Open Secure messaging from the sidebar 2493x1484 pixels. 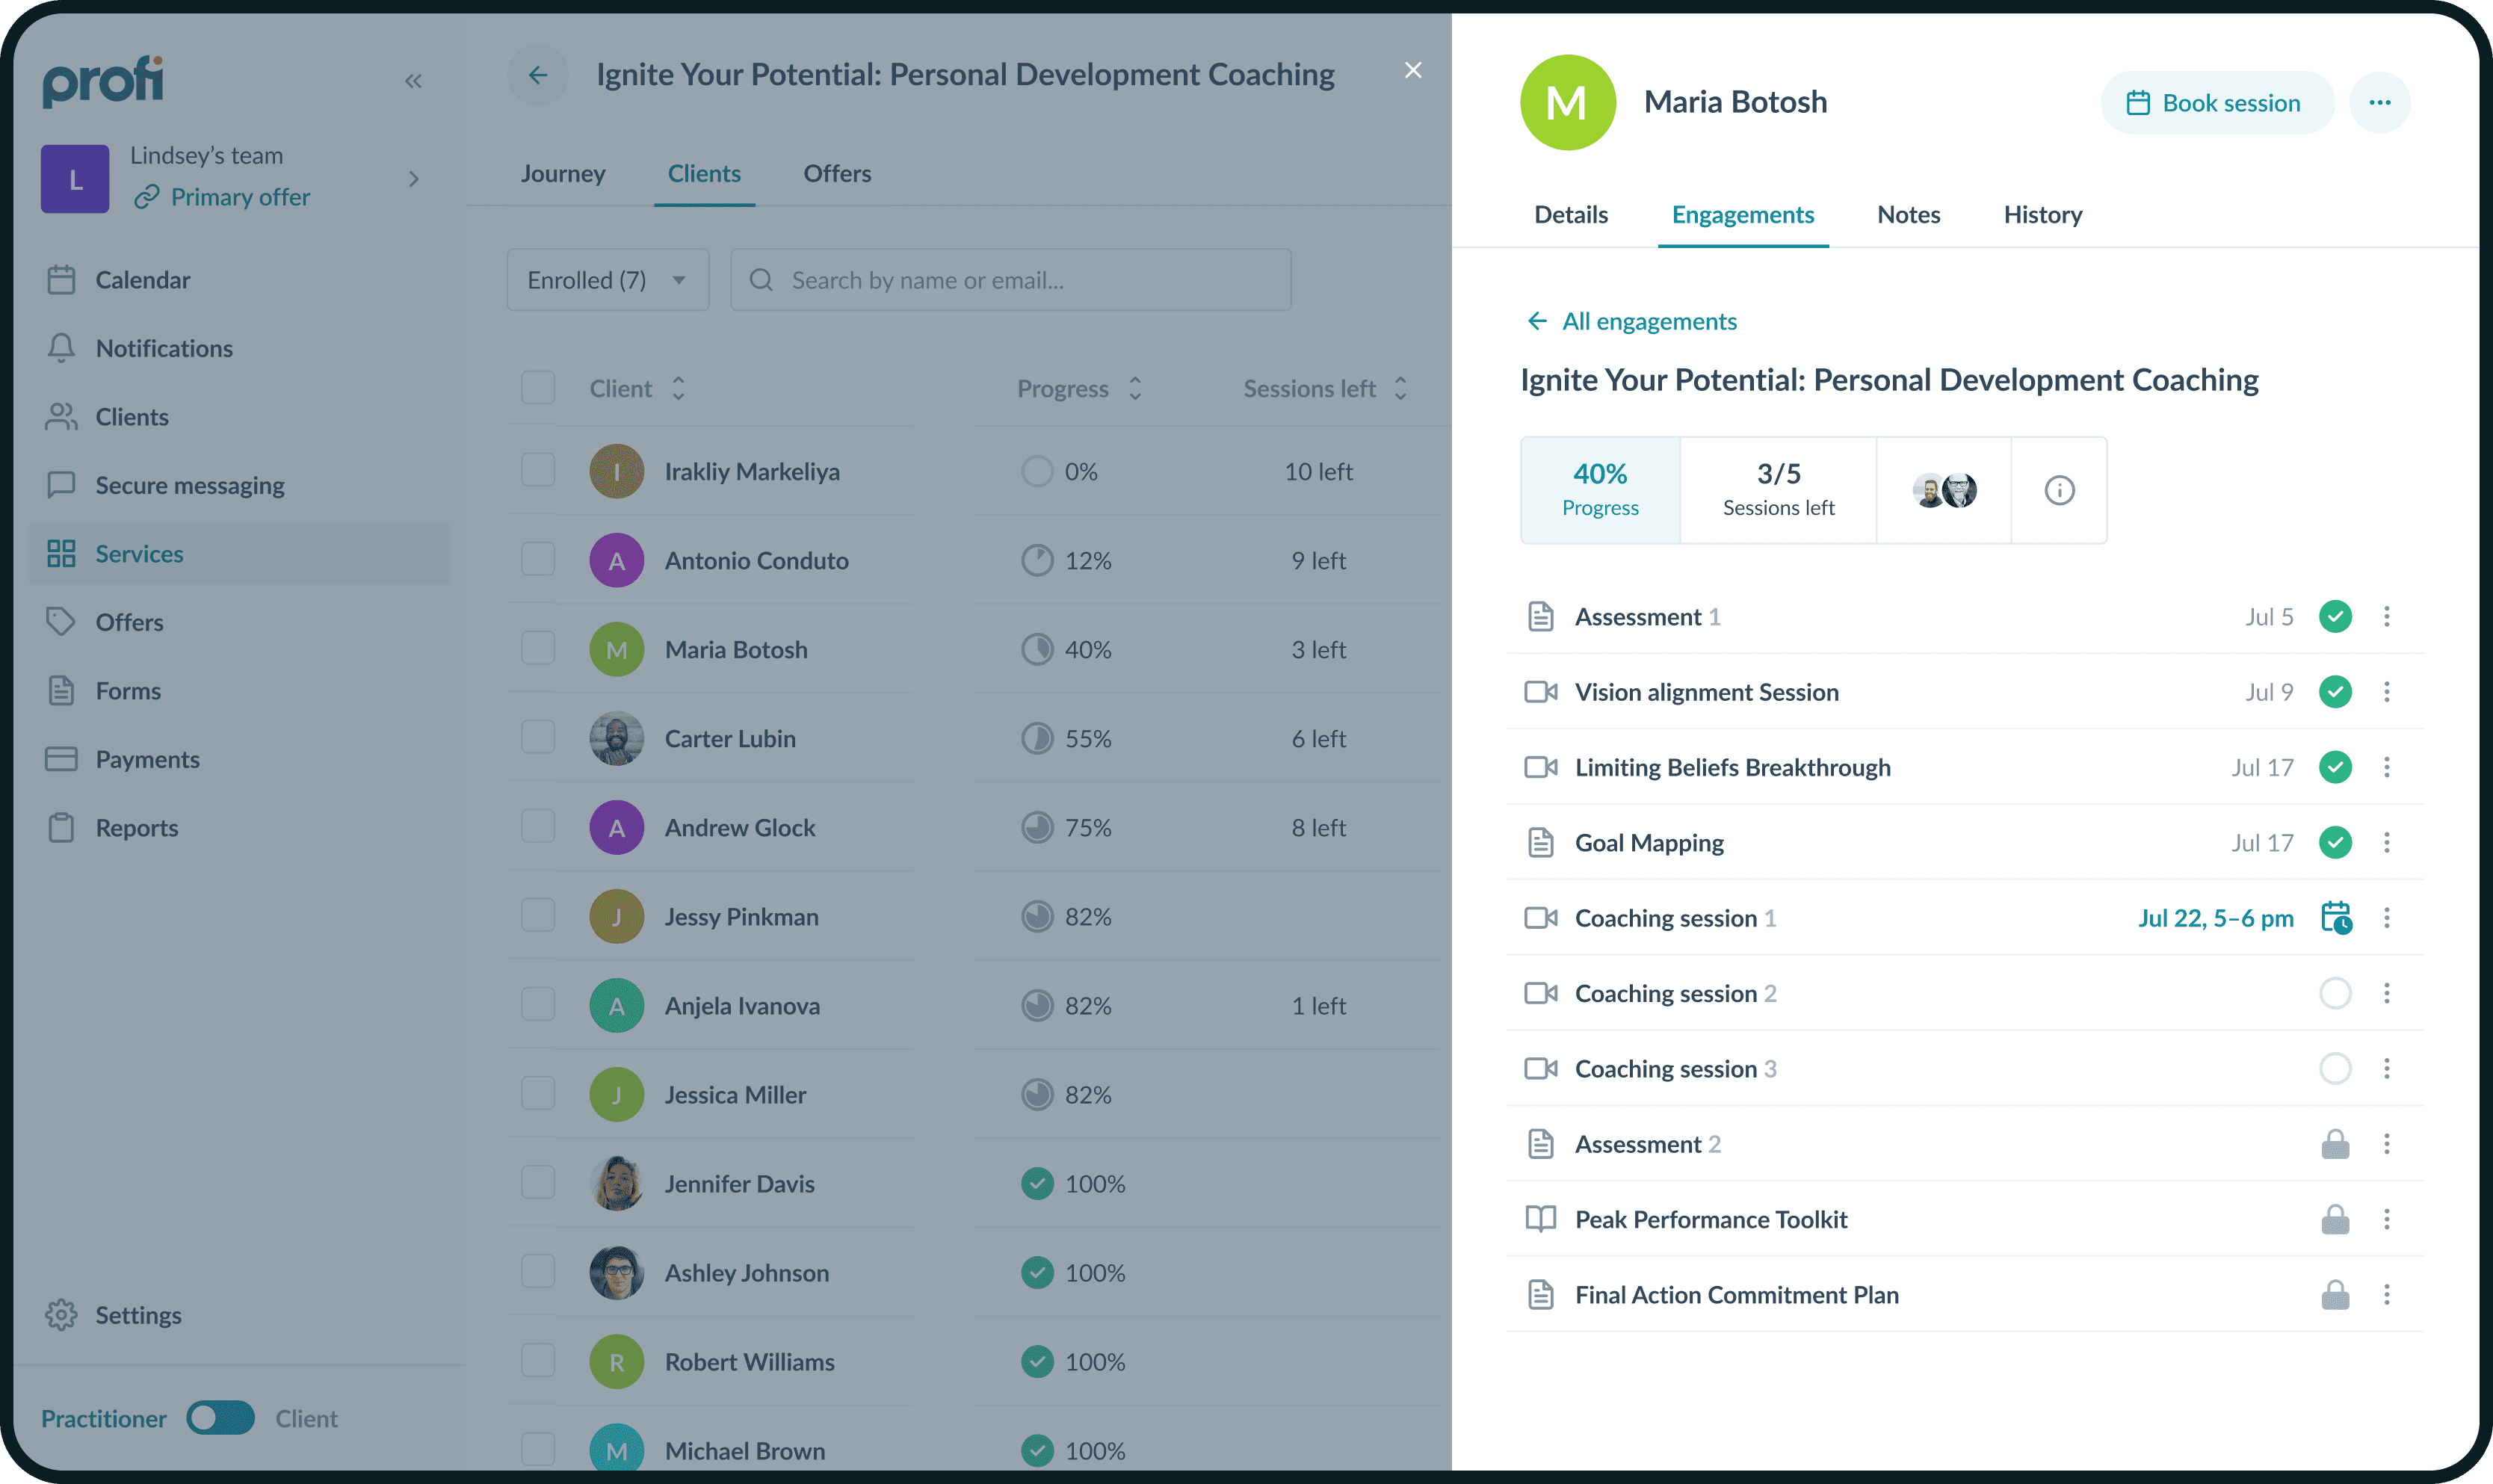(189, 485)
